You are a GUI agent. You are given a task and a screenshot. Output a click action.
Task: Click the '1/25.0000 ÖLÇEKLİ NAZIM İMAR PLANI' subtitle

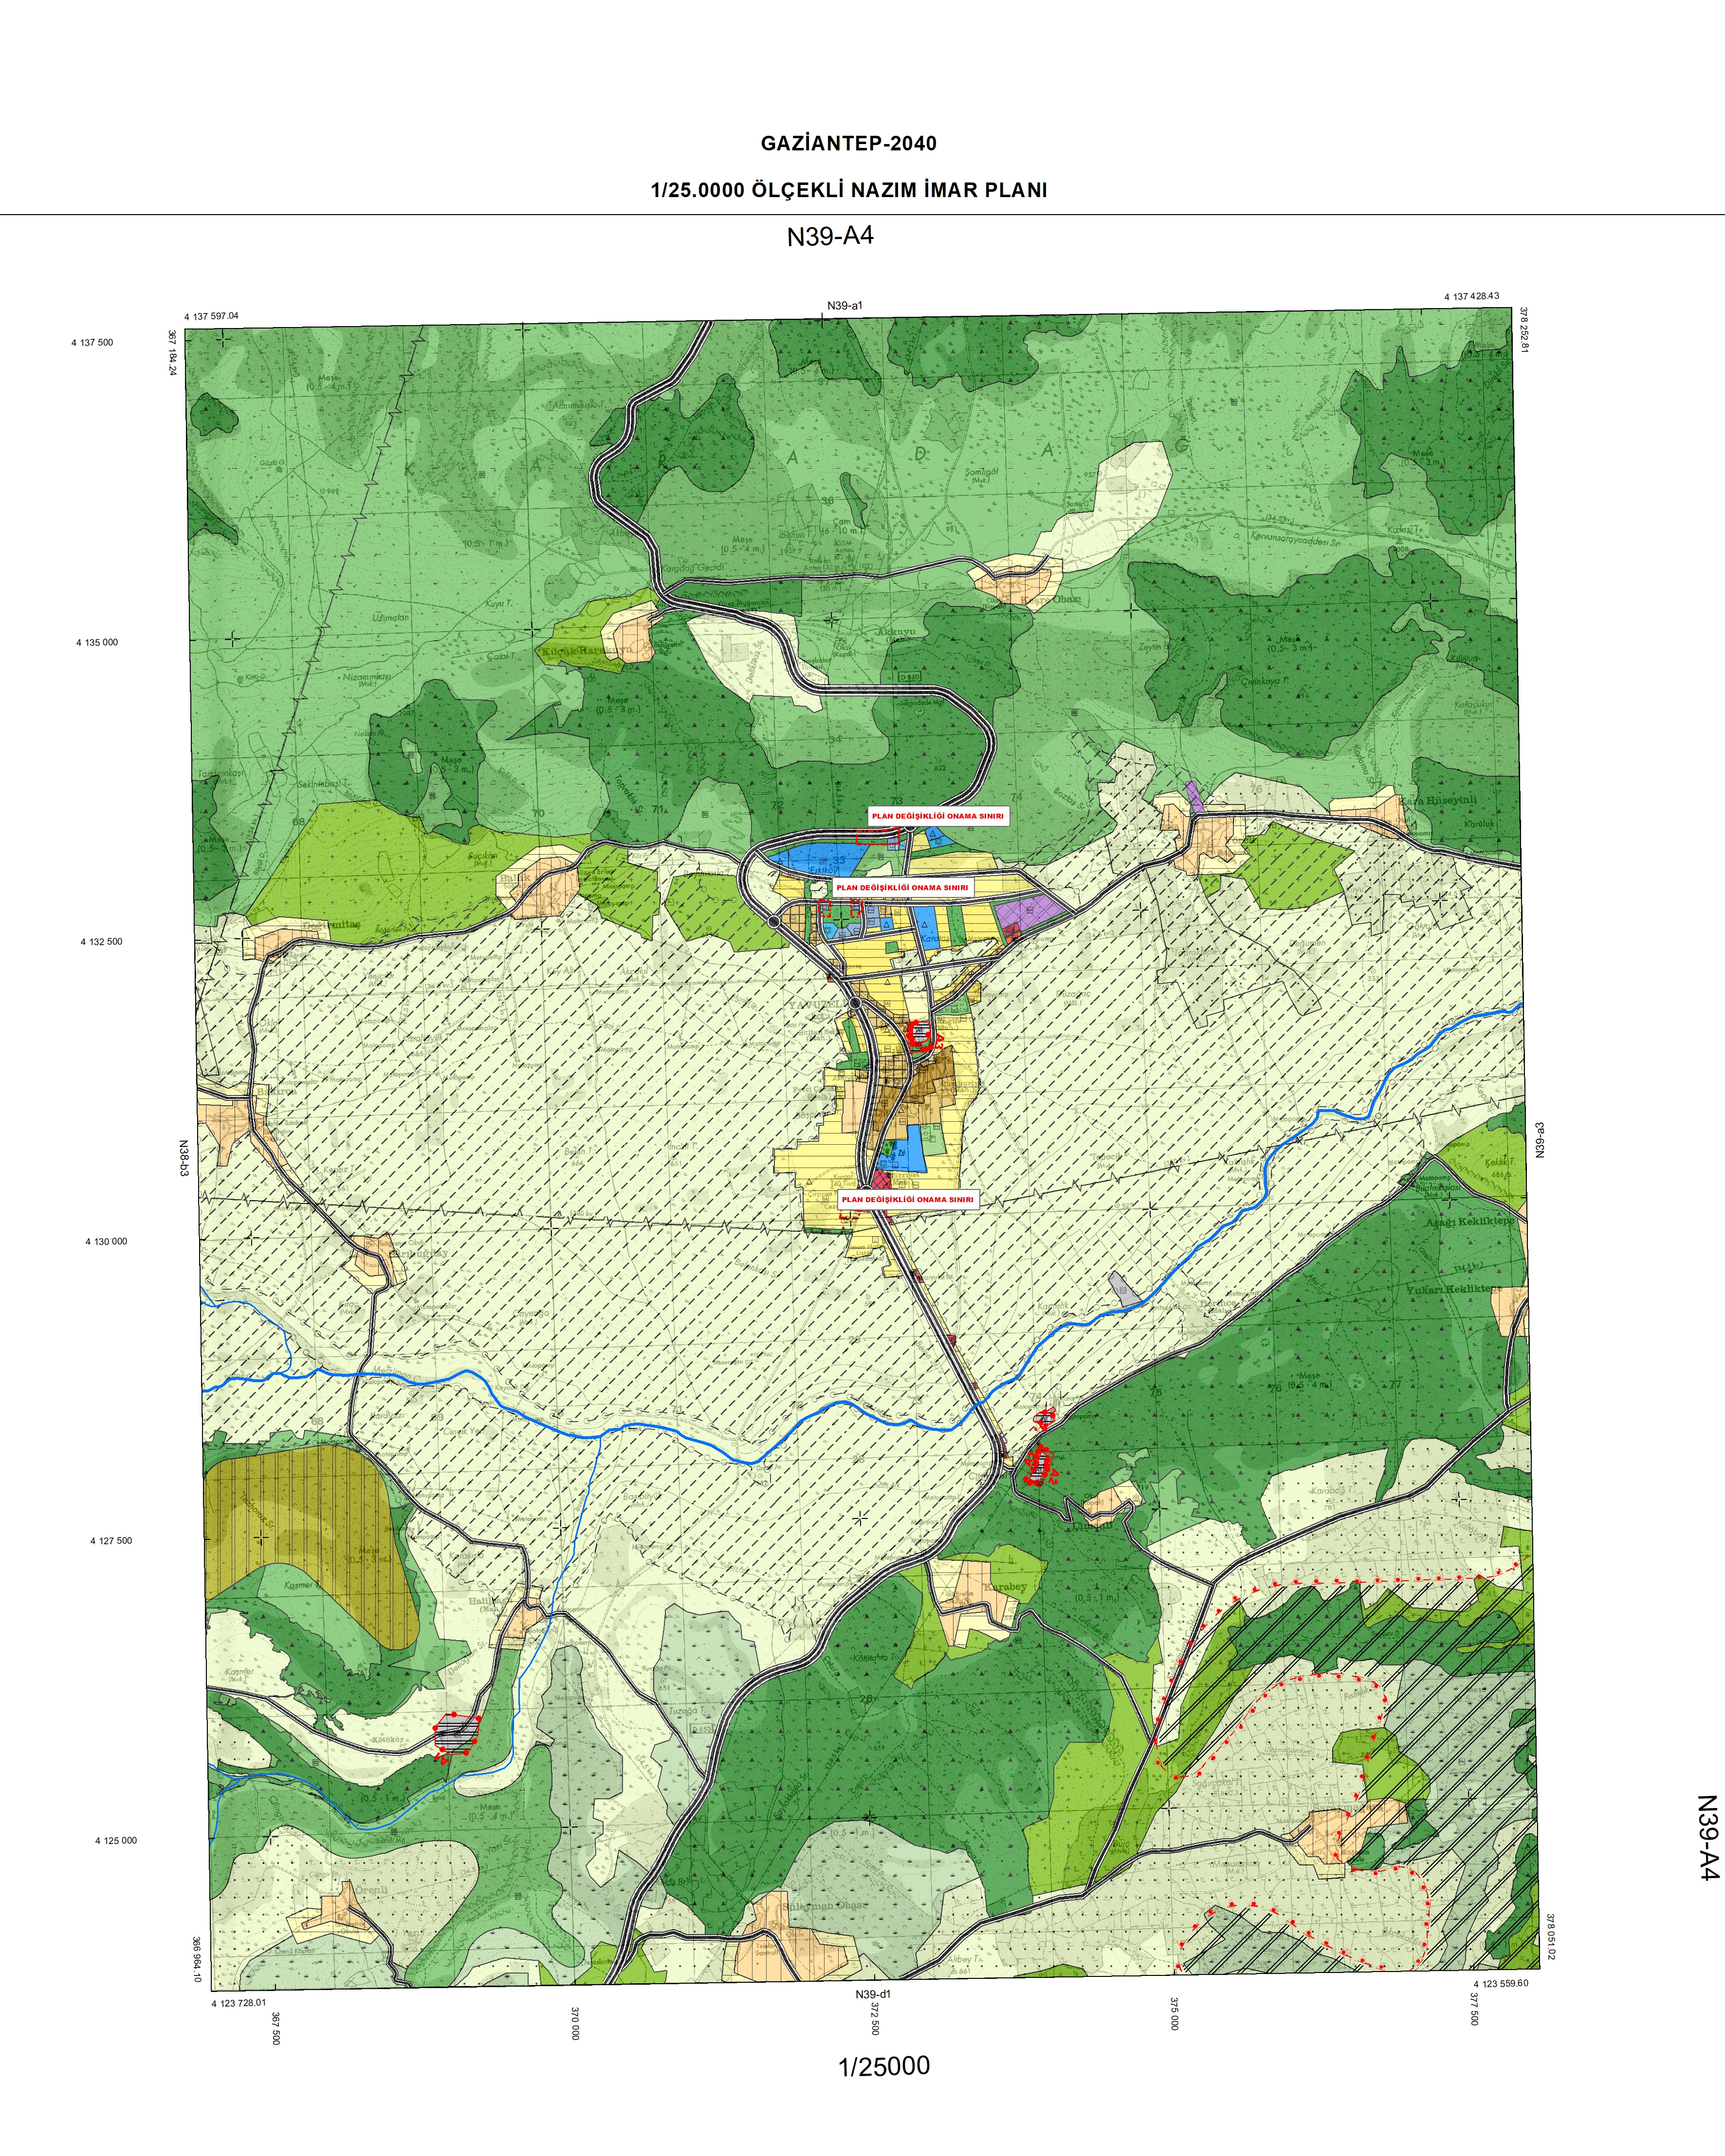click(x=849, y=190)
